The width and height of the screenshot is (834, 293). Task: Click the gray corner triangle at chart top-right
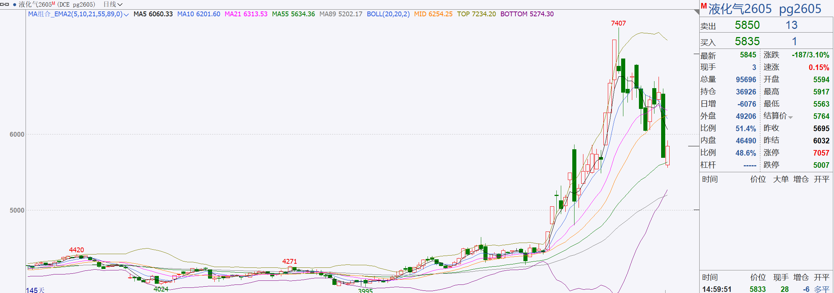click(x=696, y=12)
